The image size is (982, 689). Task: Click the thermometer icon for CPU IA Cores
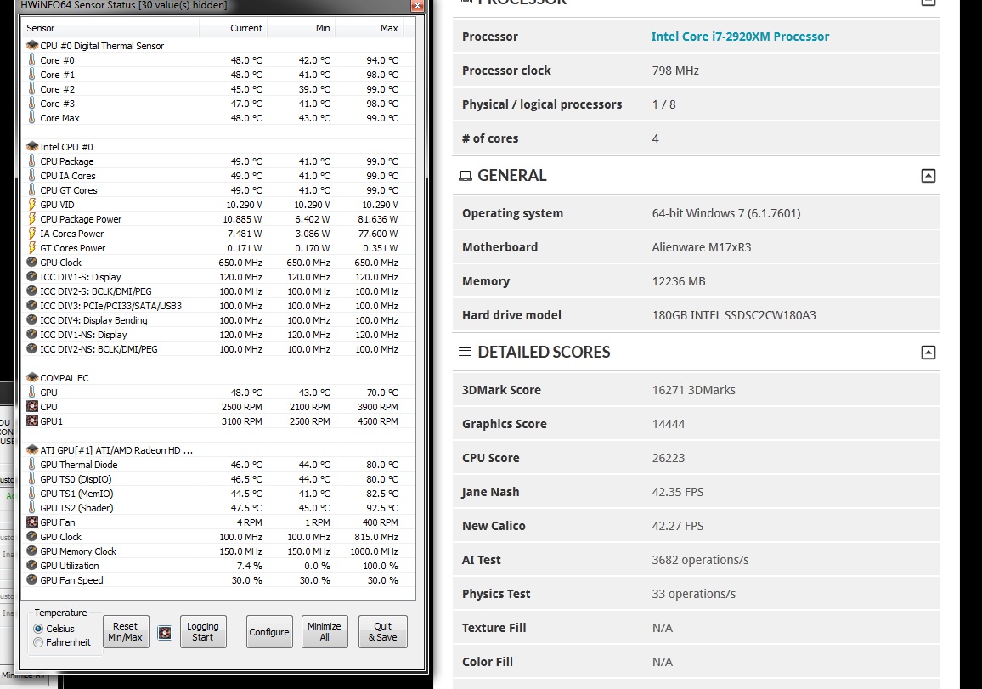click(32, 175)
